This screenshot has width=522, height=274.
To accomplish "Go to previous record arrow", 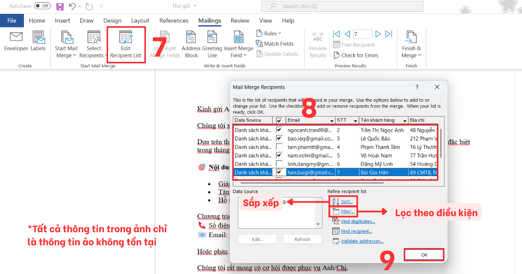I will coord(347,34).
